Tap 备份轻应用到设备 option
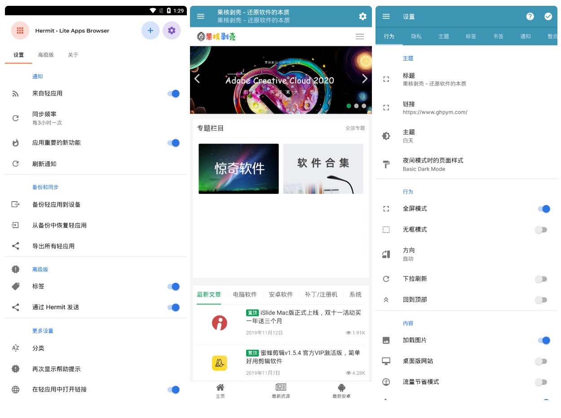 [56, 205]
